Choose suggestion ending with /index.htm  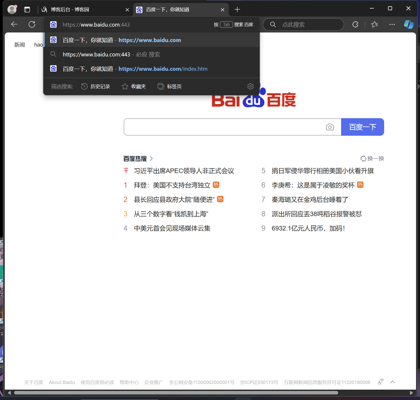pos(151,69)
